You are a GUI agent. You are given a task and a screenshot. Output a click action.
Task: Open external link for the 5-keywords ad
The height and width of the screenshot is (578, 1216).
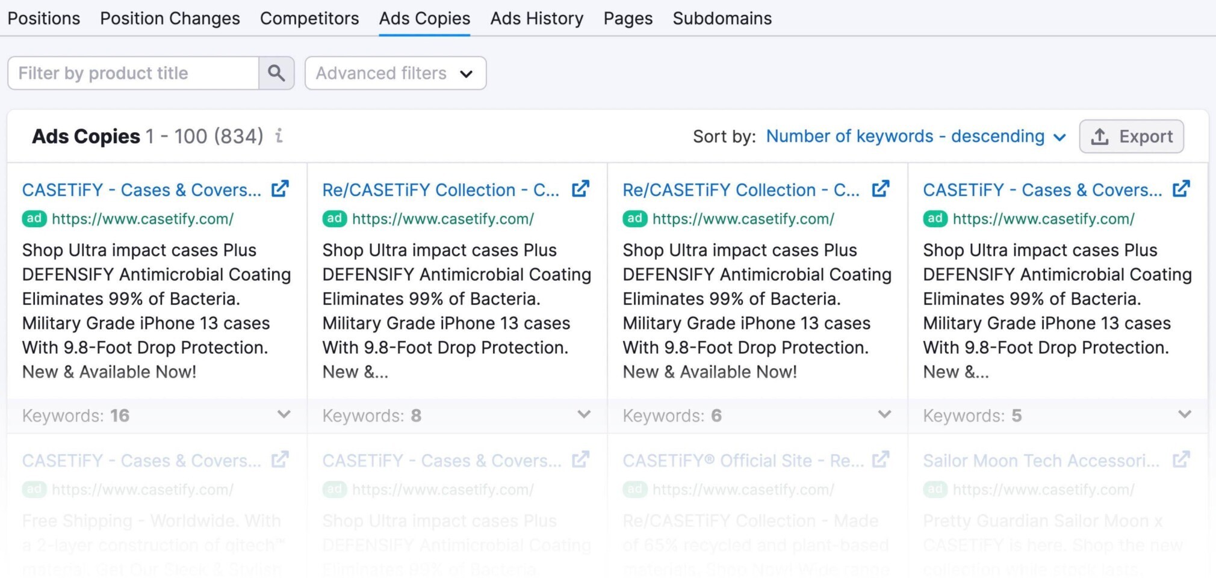pyautogui.click(x=1181, y=189)
